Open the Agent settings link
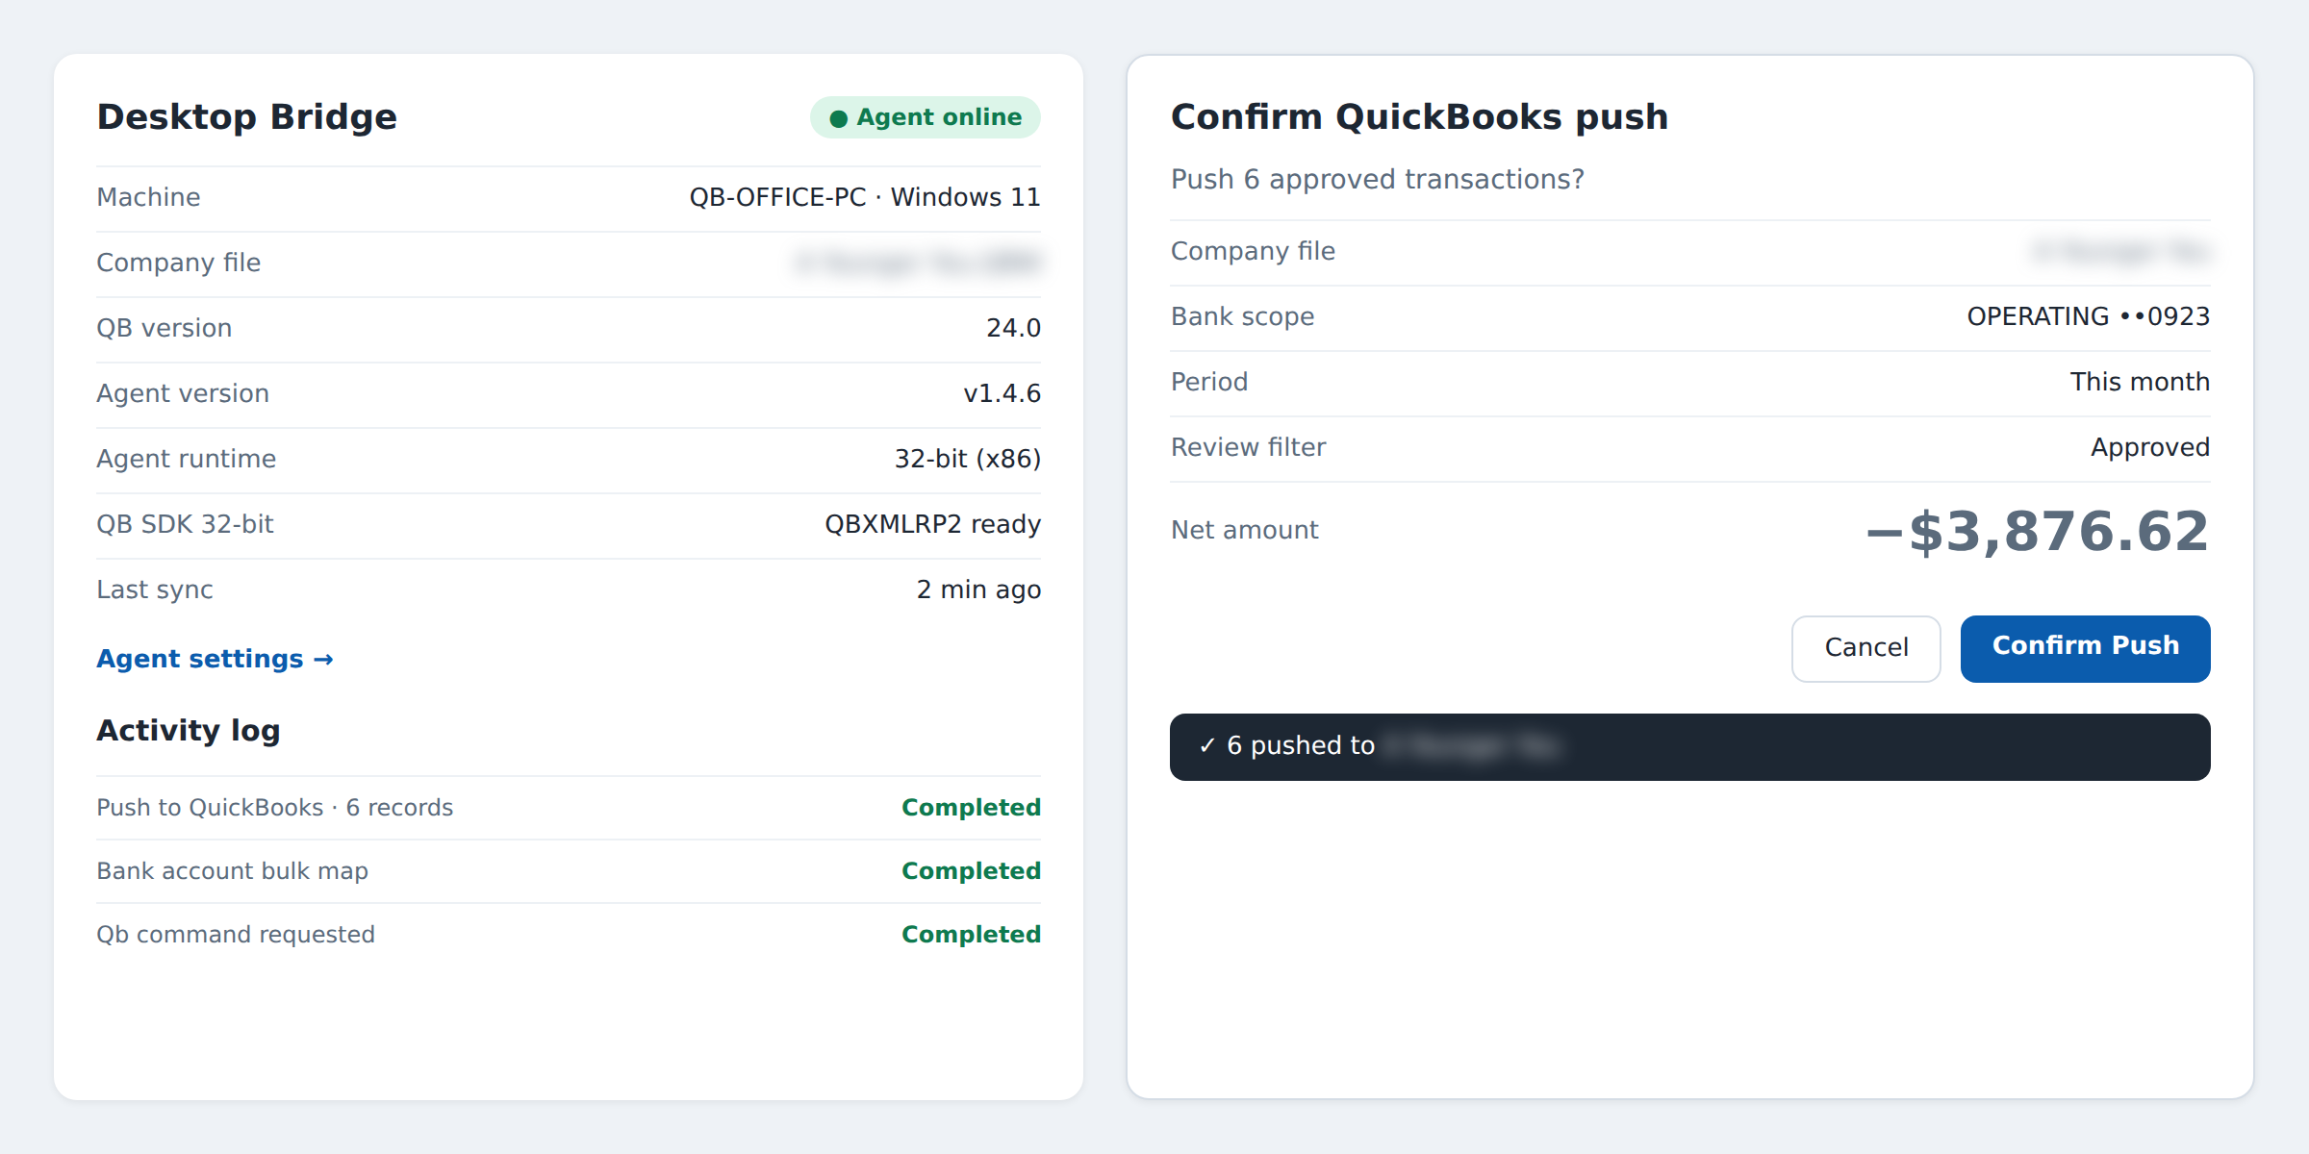The image size is (2309, 1154). tap(215, 659)
